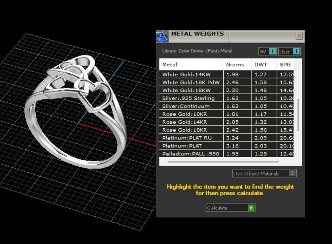Viewport: 332px width, 244px height.
Task: Click the METAL WEIGHTS title bar
Action: pos(230,36)
